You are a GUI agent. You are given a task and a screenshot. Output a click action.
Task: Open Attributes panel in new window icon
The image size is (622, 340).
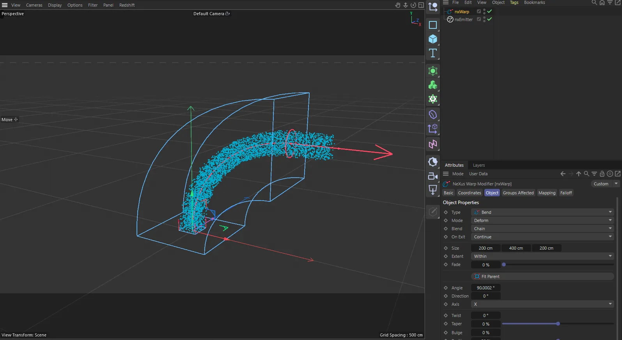[x=618, y=174]
